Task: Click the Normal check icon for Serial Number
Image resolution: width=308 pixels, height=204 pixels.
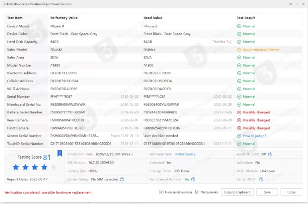Action: pos(239,97)
